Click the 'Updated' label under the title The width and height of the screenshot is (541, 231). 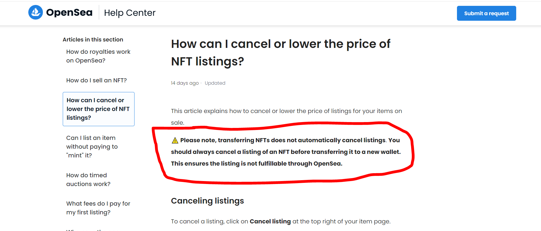[x=215, y=83]
